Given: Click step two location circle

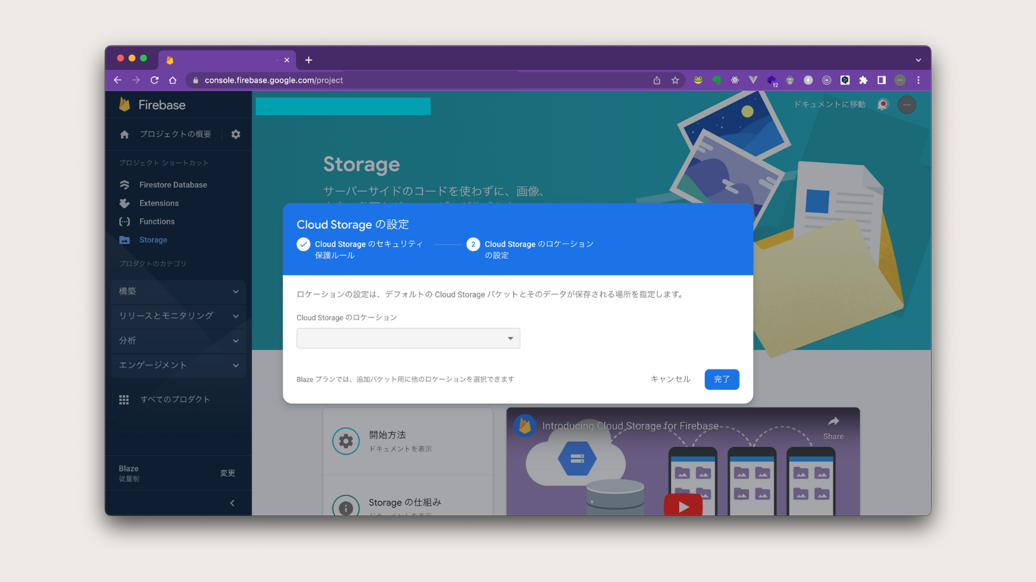Looking at the screenshot, I should click(x=473, y=244).
